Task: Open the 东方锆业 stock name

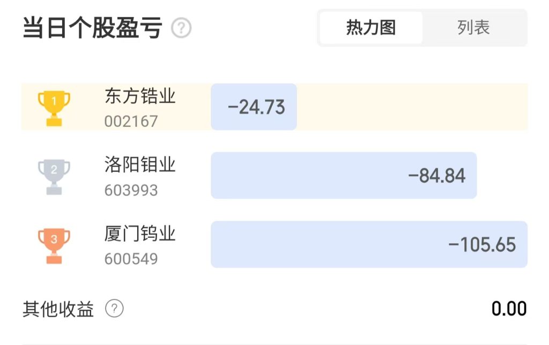Action: click(x=140, y=97)
